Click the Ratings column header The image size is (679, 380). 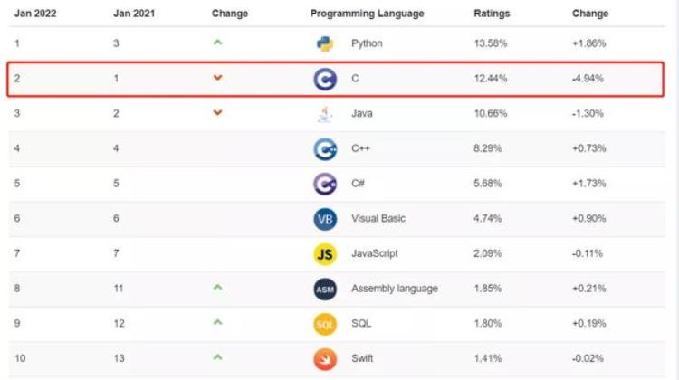click(492, 14)
